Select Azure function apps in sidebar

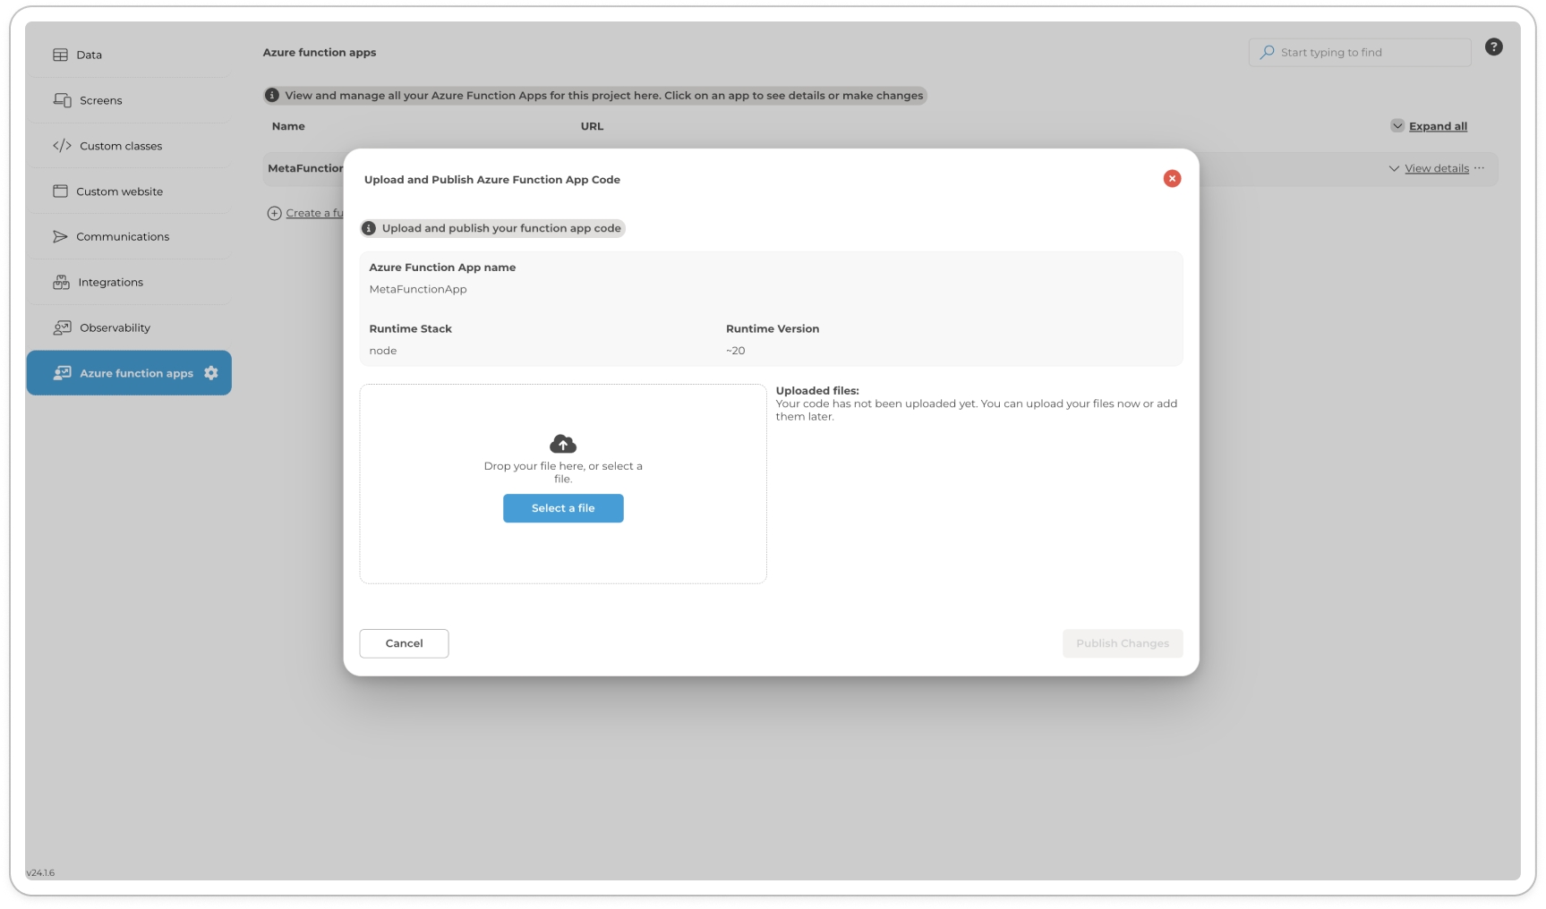(136, 373)
